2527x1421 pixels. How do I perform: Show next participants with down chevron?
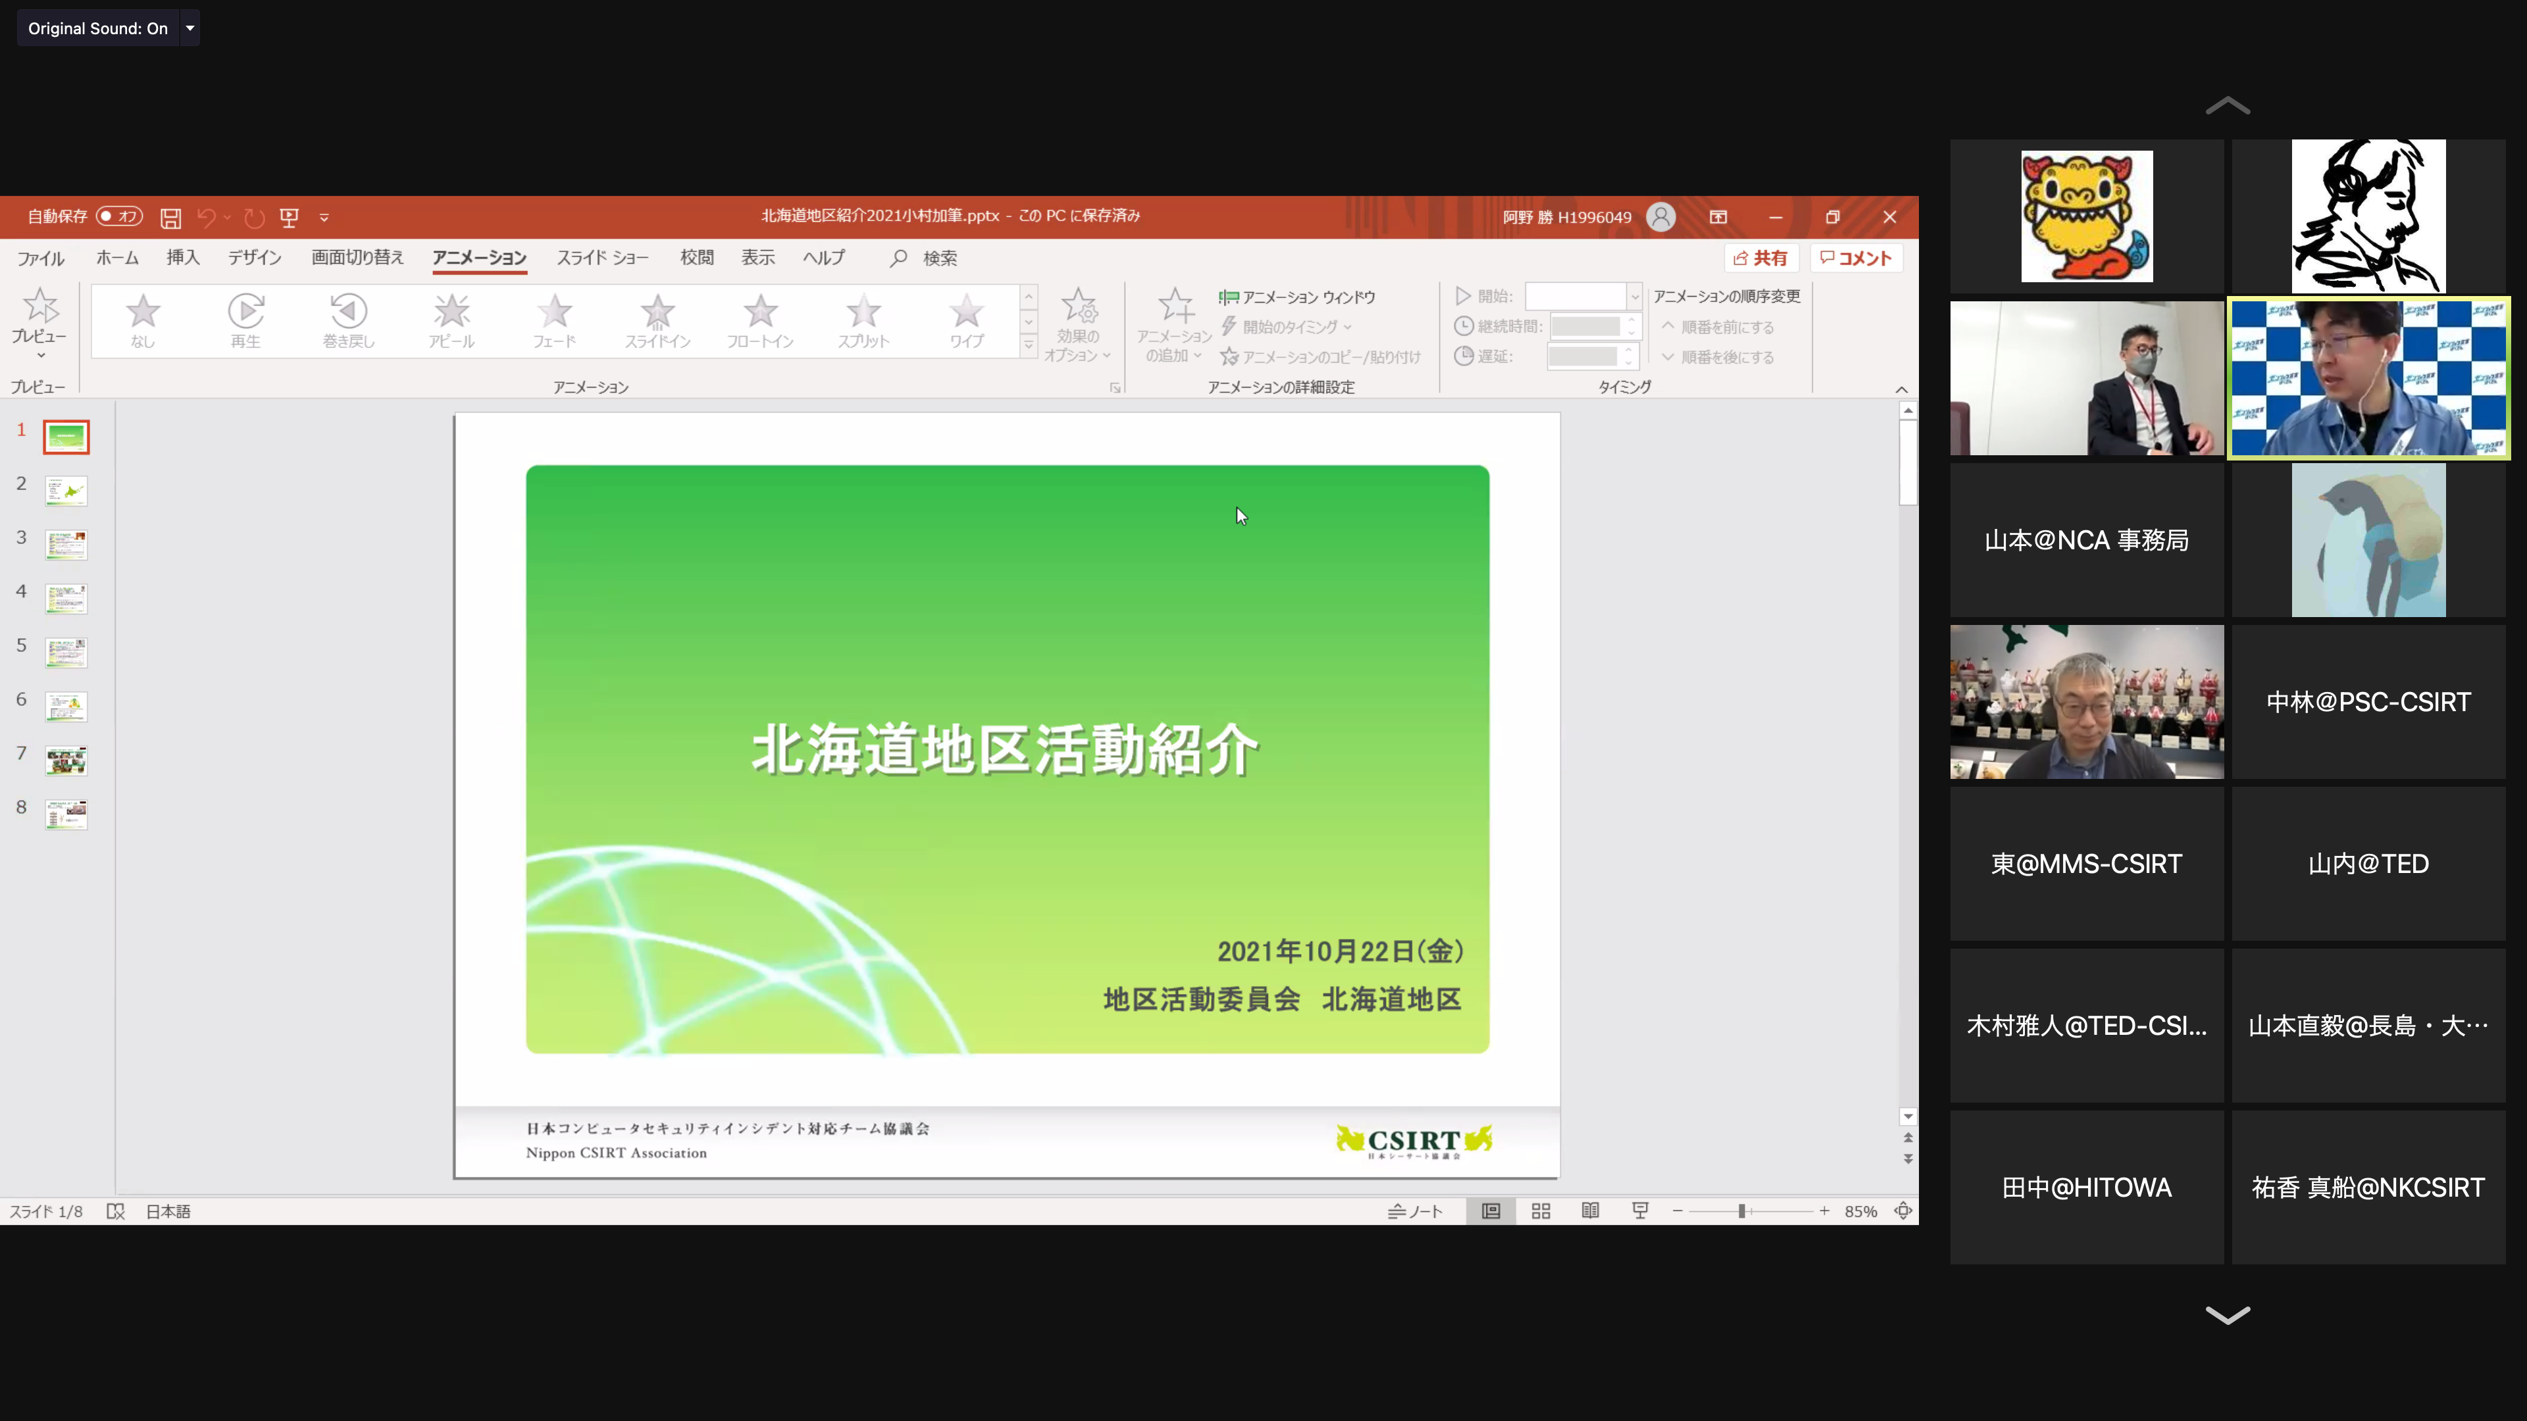coord(2228,1315)
